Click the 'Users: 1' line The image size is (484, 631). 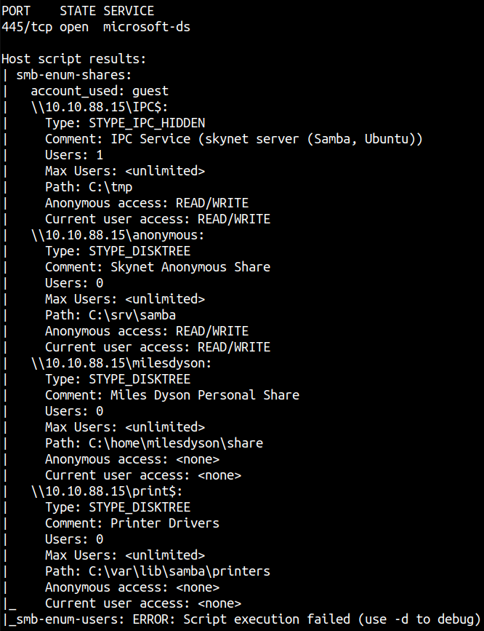point(73,155)
